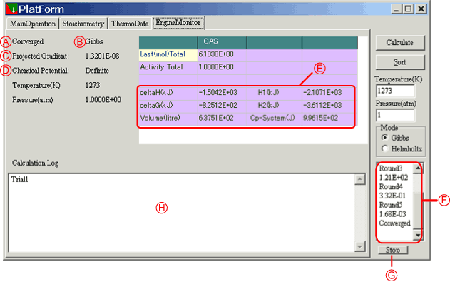
Task: Click the round log scroll down arrow
Action: coord(418,235)
